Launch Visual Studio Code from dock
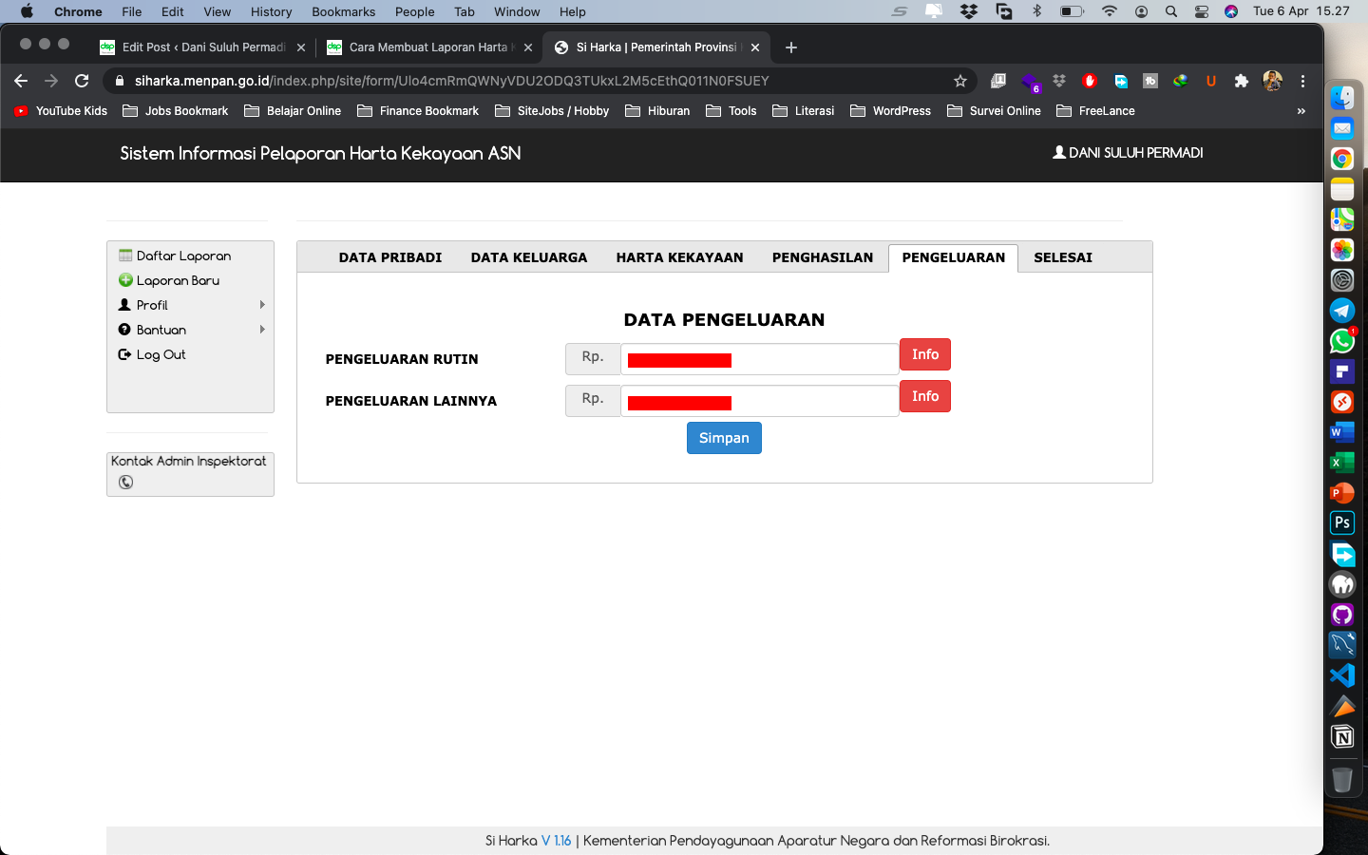This screenshot has width=1368, height=855. point(1341,675)
